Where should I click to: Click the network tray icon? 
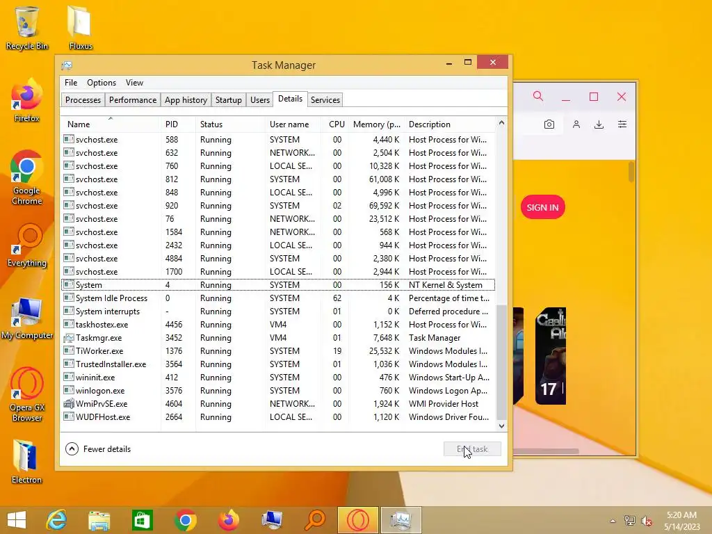(629, 521)
